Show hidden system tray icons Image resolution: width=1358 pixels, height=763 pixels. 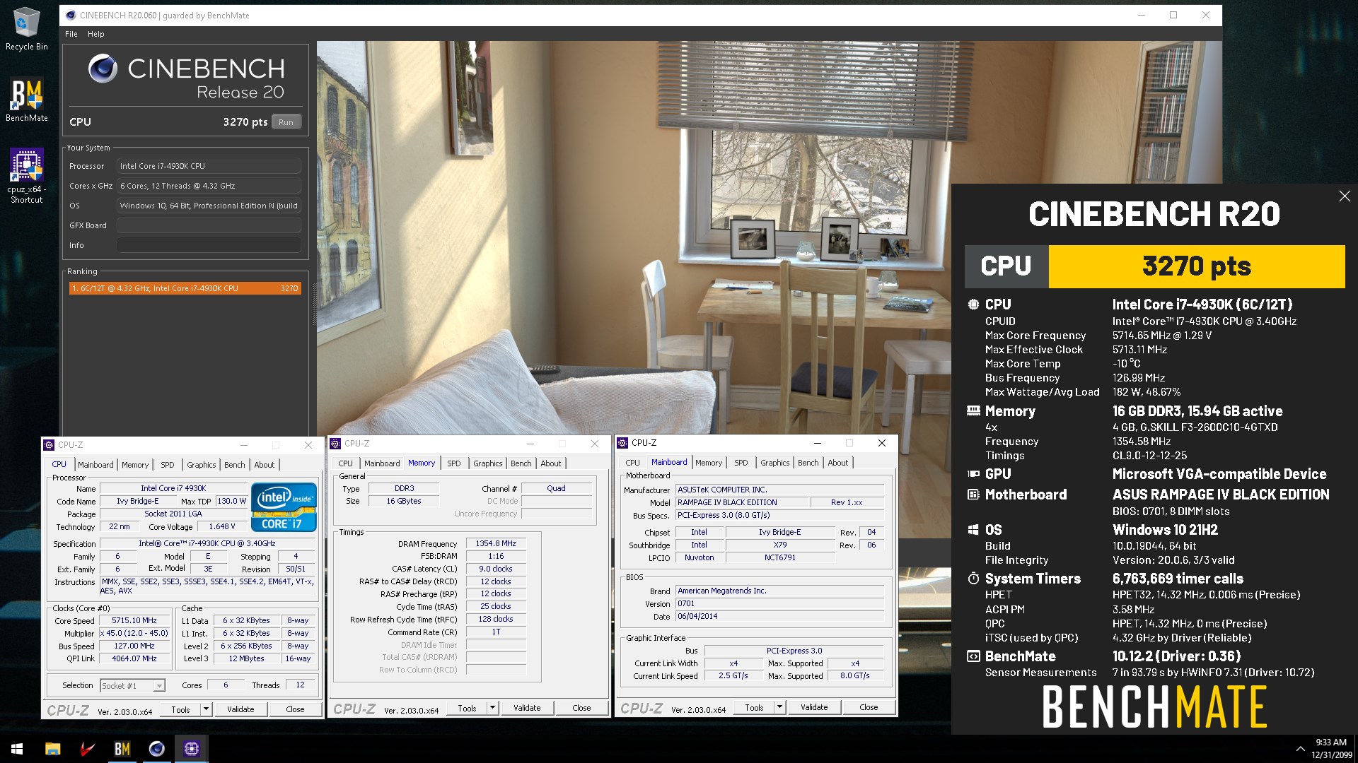pyautogui.click(x=1300, y=749)
